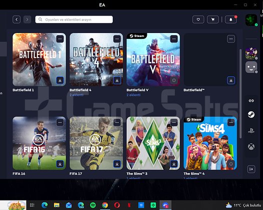Click the linked accounts chain icon
This screenshot has height=210, width=263.
click(251, 100)
